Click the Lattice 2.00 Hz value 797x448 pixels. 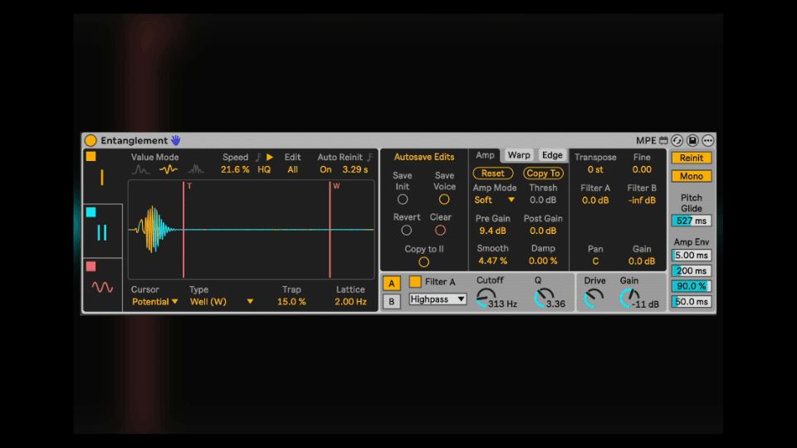(x=350, y=302)
